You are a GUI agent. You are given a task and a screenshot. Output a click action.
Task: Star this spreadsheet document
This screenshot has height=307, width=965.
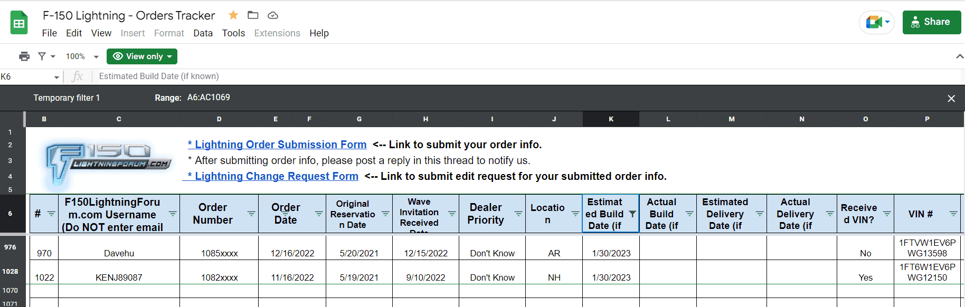(x=233, y=15)
